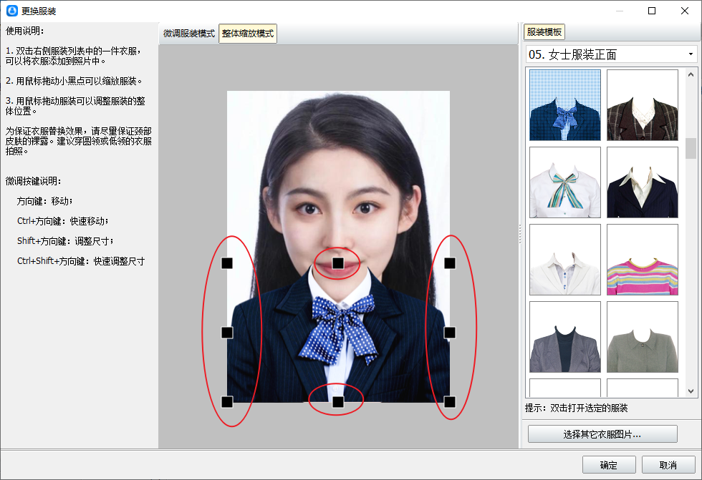Click the app icon in the title bar

(x=12, y=11)
